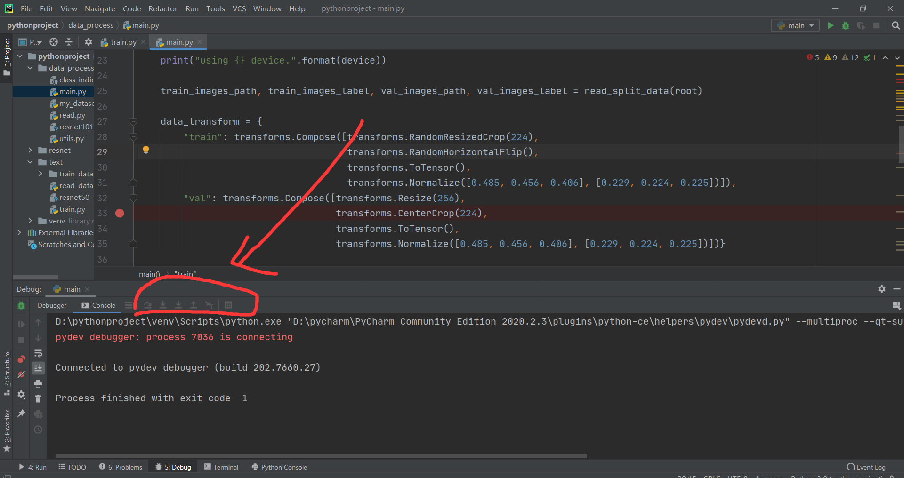This screenshot has width=904, height=478.
Task: Collapse pythonproject root folder
Action: click(20, 56)
